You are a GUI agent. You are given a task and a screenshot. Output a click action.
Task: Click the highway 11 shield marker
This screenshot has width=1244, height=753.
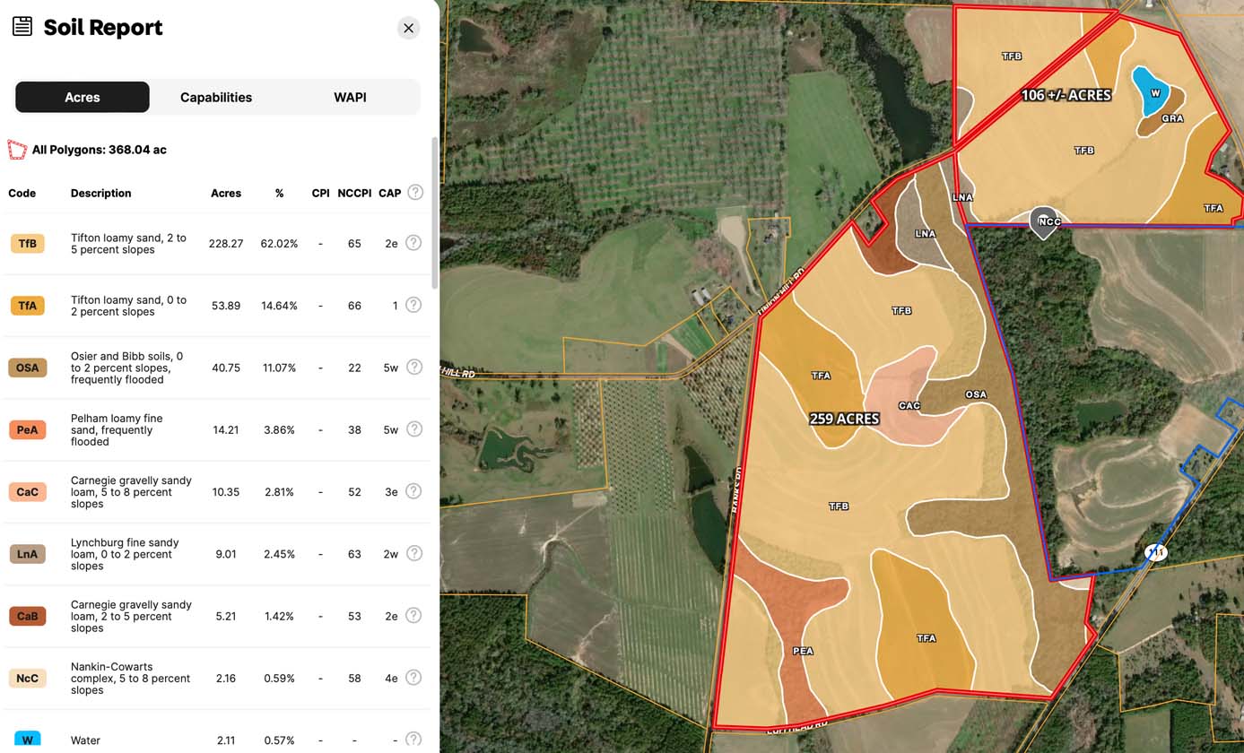point(1156,553)
